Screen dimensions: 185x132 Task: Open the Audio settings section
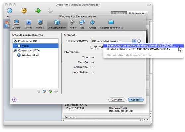pyautogui.click(x=73, y=24)
